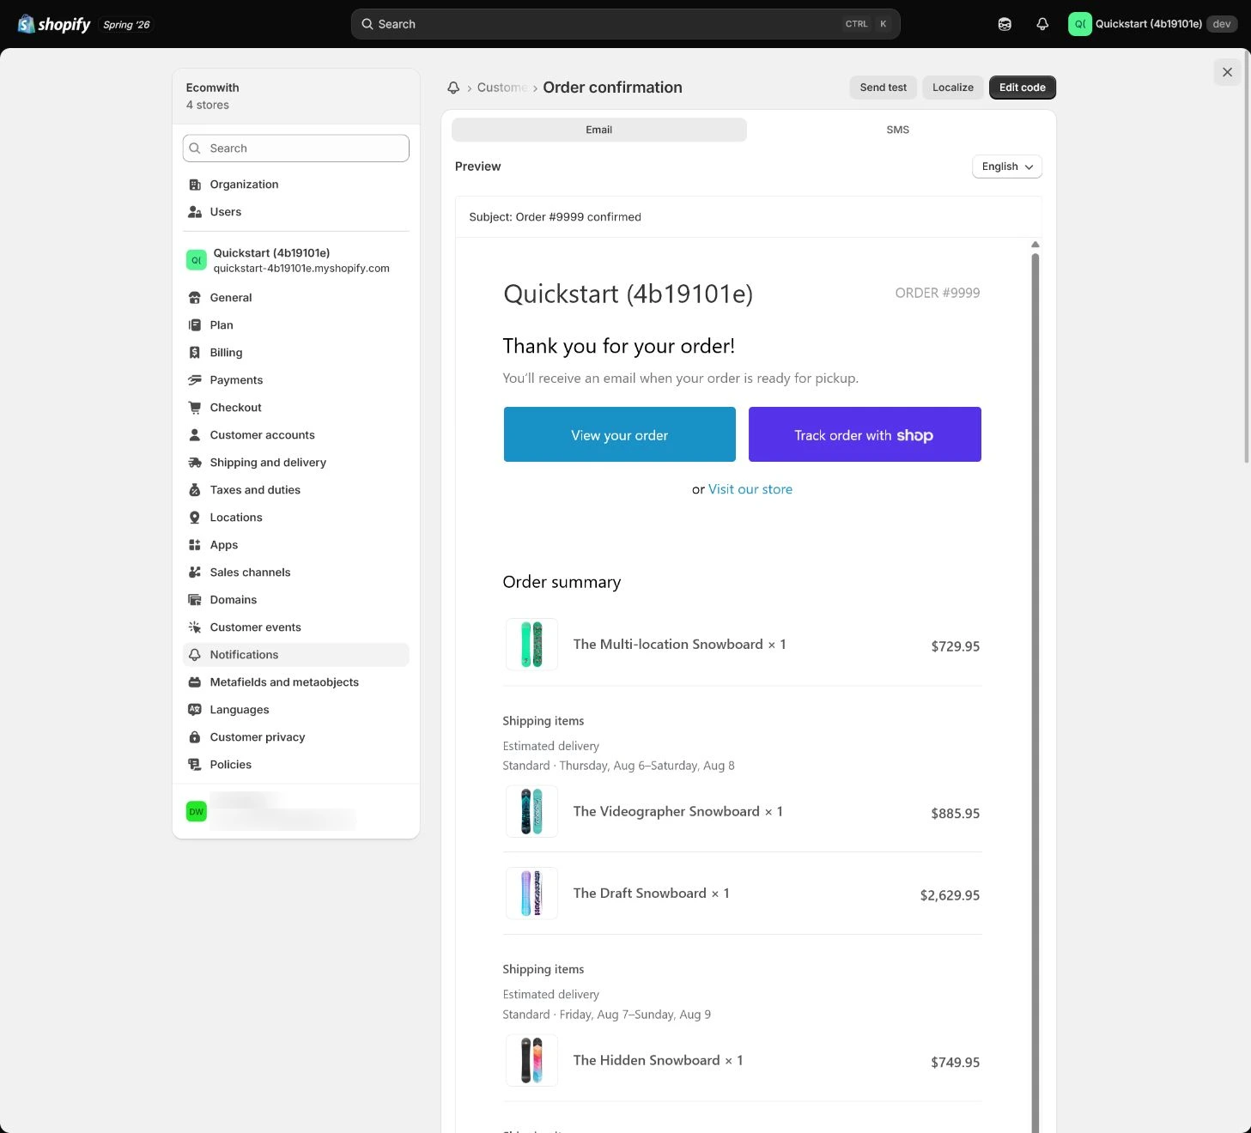Open the Sidekick assistant icon
1251x1133 pixels.
(1005, 24)
